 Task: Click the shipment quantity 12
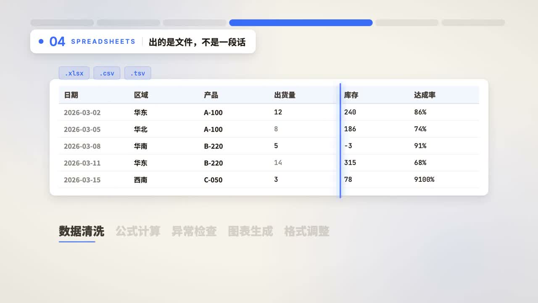pyautogui.click(x=278, y=112)
